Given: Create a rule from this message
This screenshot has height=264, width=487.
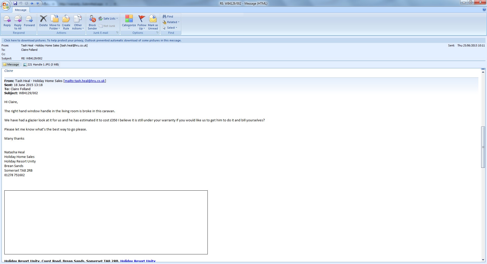Looking at the screenshot, I should (66, 22).
